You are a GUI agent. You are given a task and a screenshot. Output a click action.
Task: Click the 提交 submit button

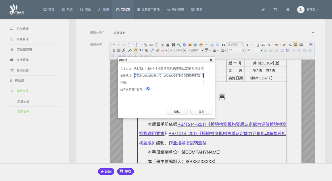coord(126,171)
